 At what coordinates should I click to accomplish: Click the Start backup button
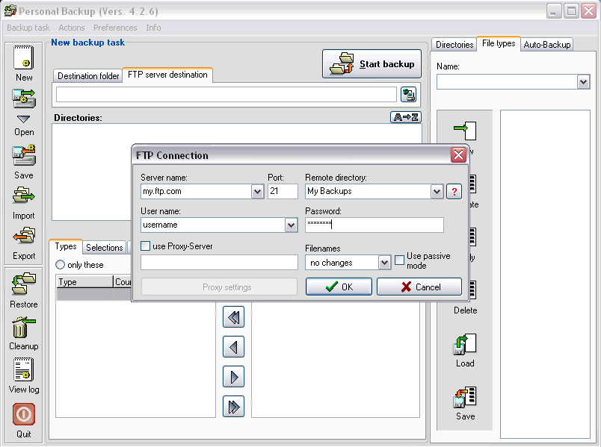point(372,64)
